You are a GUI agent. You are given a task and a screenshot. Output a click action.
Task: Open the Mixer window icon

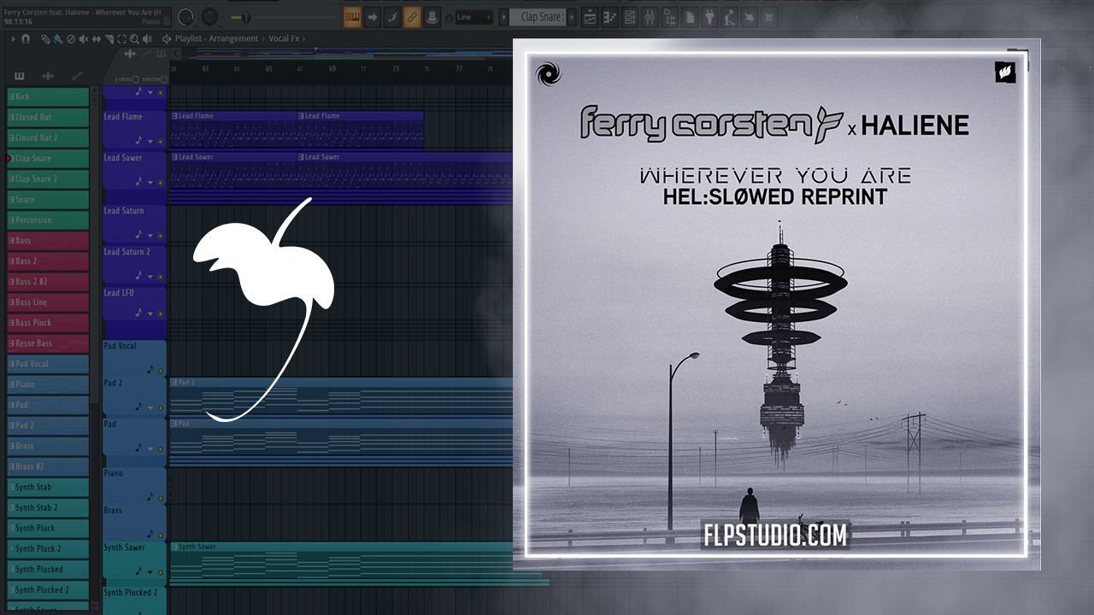click(649, 16)
